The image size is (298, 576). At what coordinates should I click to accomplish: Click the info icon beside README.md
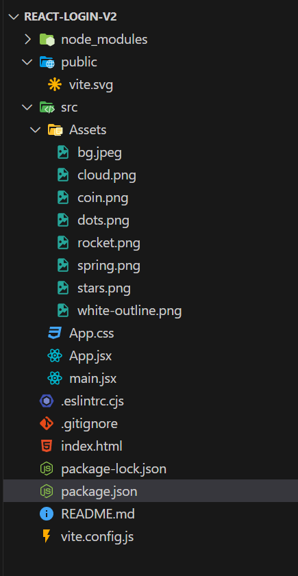click(47, 514)
